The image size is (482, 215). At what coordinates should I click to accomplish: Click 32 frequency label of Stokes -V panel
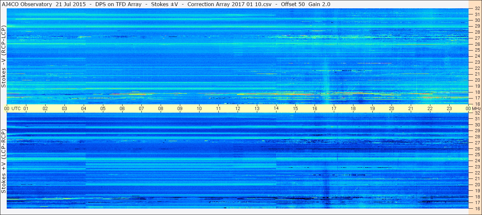(x=477, y=8)
